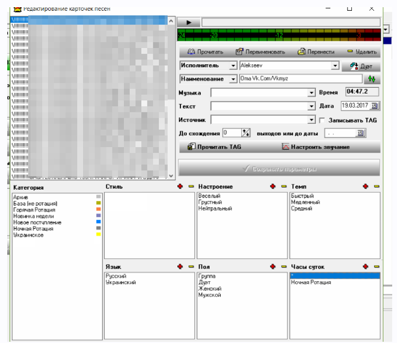The width and height of the screenshot is (397, 343).
Task: Remove a Стиль with minus icon
Action: coord(191,186)
